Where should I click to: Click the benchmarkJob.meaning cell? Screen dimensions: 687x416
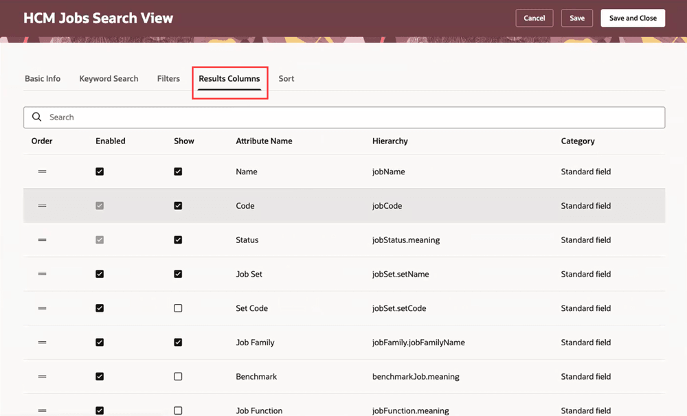tap(416, 377)
